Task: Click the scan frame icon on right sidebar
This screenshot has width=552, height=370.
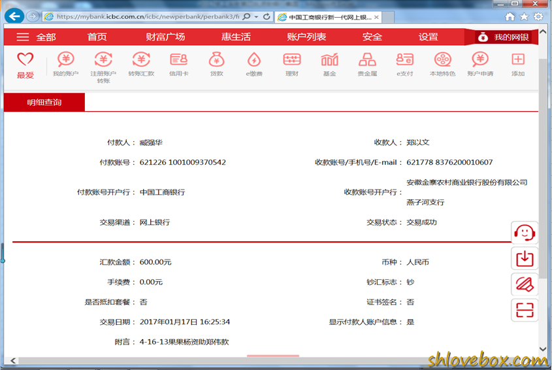Action: click(x=525, y=310)
